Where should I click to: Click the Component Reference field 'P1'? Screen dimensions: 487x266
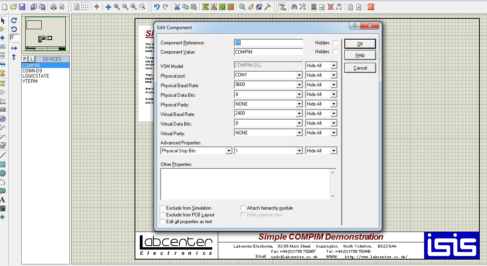[268, 43]
